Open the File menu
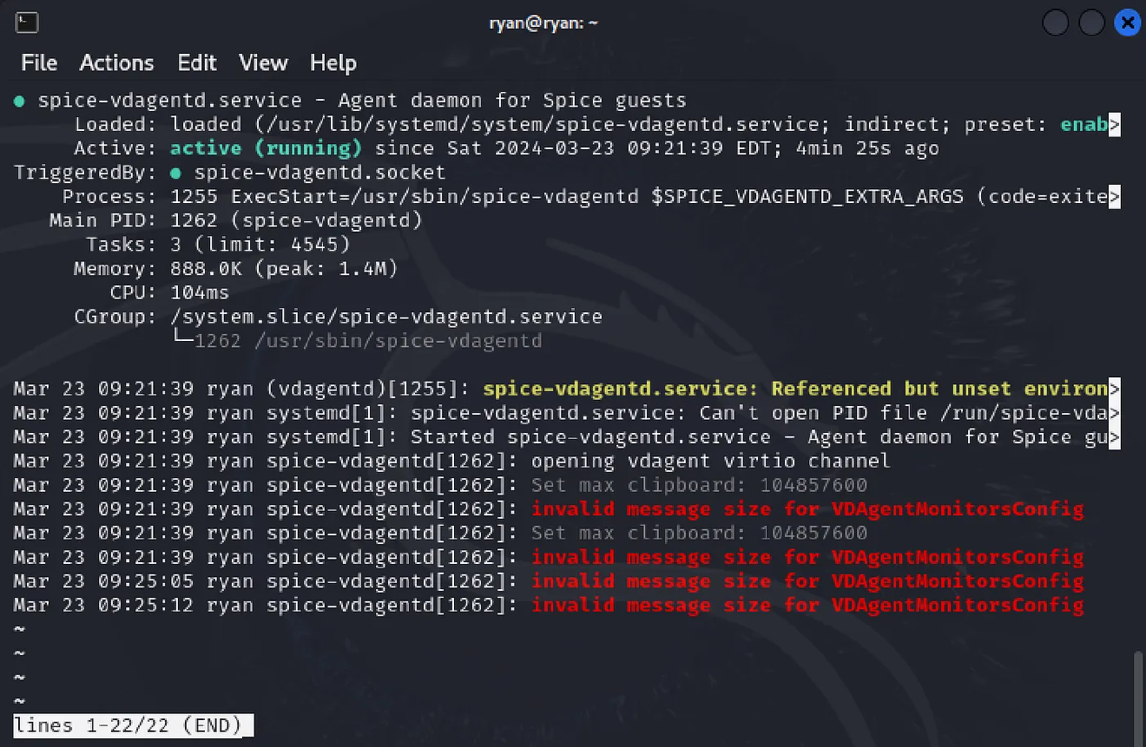The height and width of the screenshot is (747, 1146). tap(38, 62)
